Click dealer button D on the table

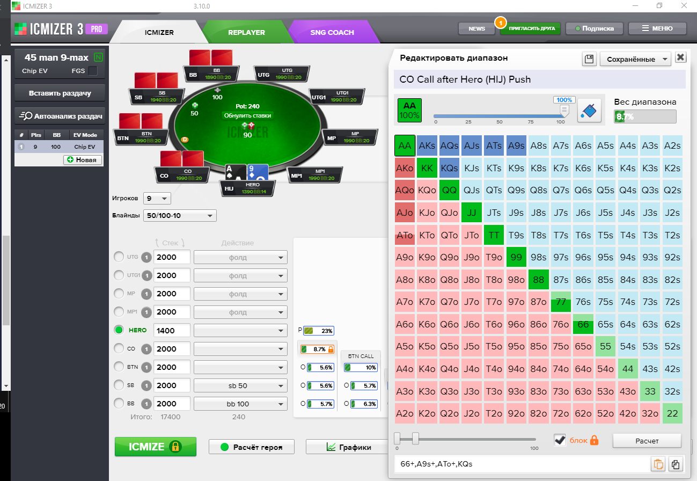pos(185,139)
